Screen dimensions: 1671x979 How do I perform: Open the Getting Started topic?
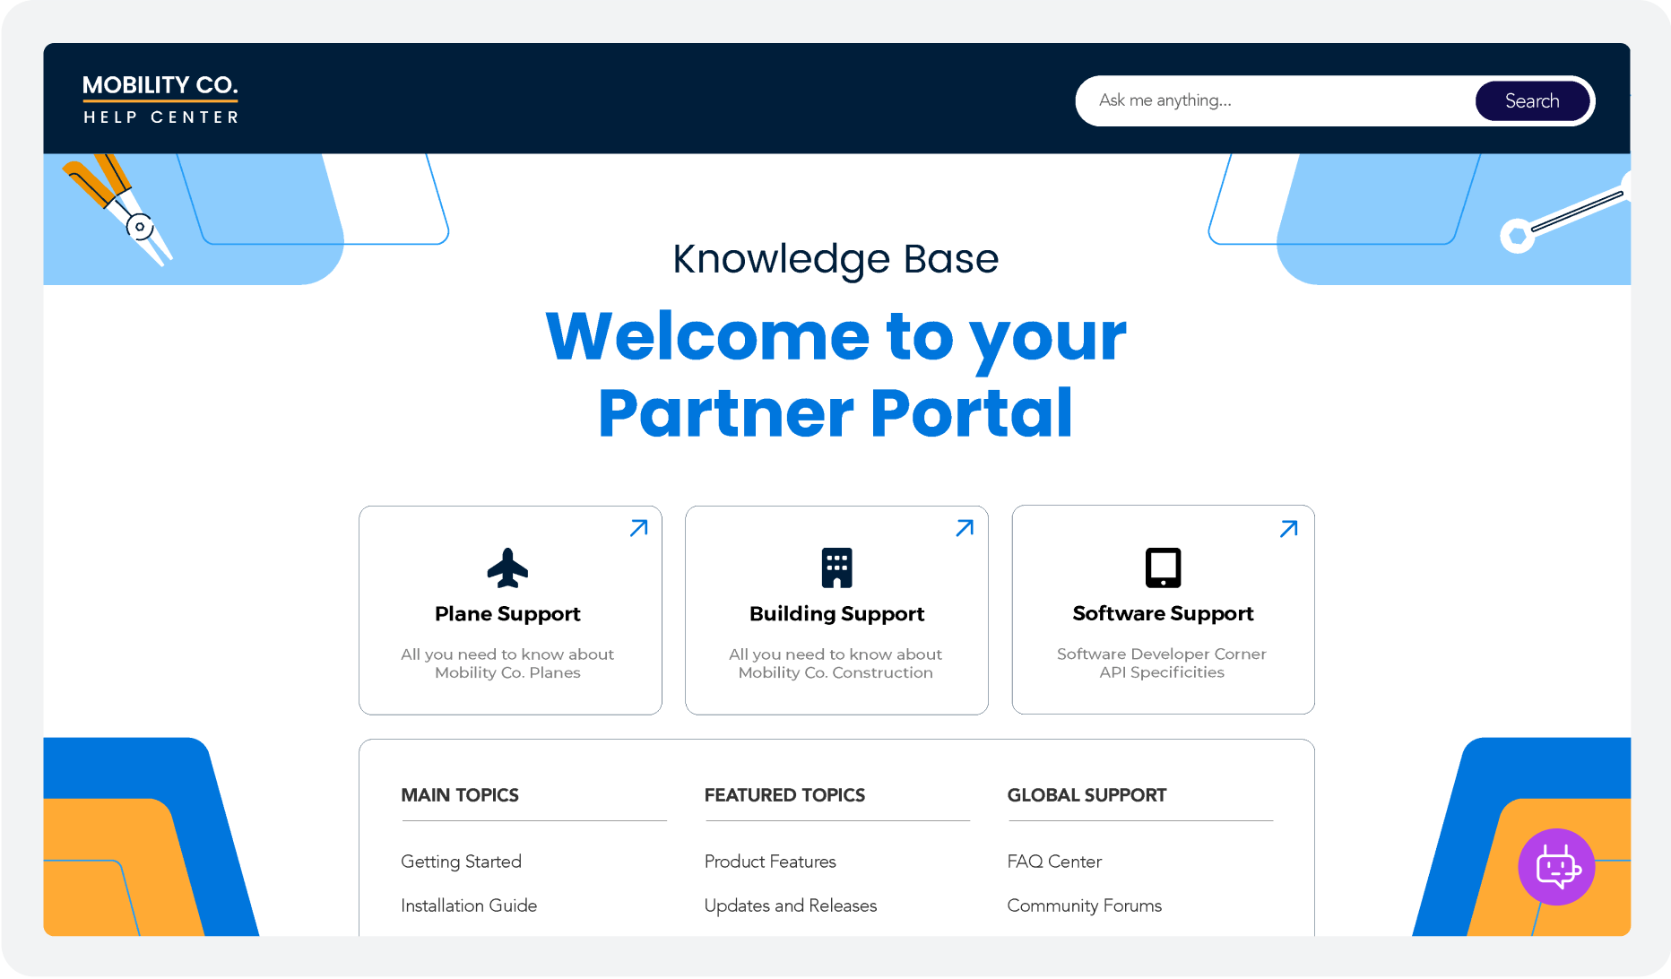[x=461, y=862]
